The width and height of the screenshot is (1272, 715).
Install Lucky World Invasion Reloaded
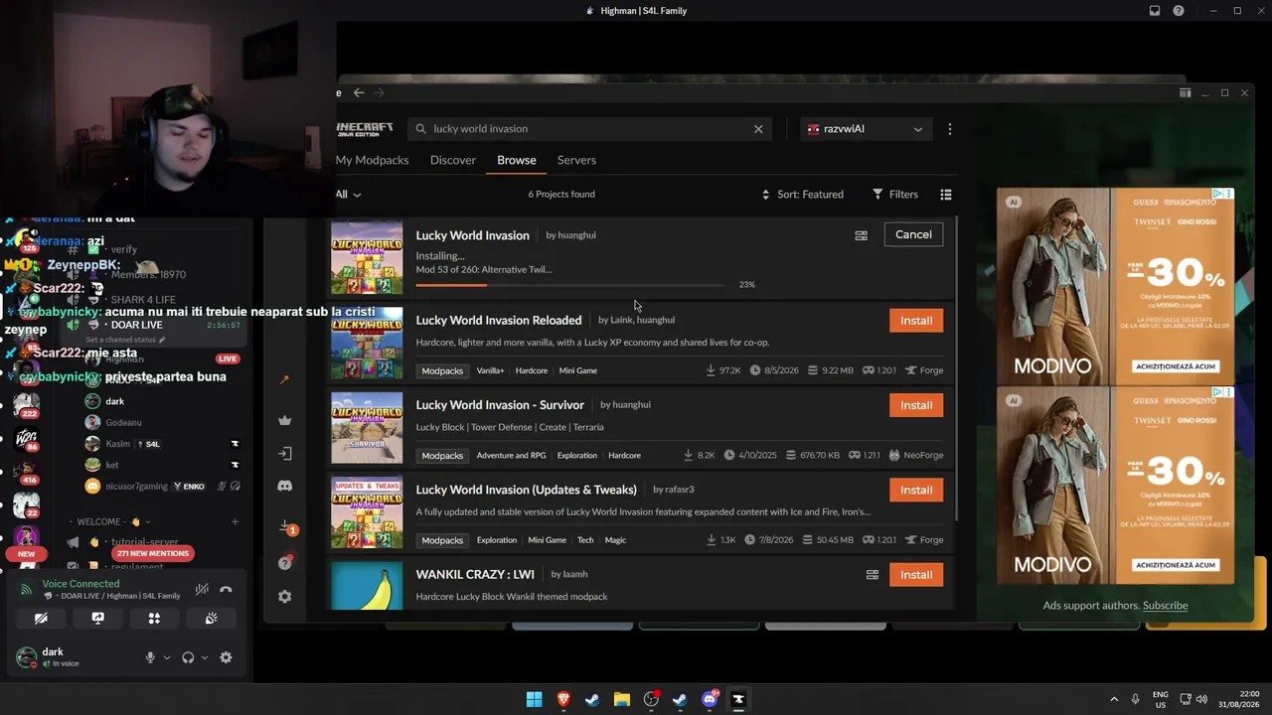pos(916,321)
